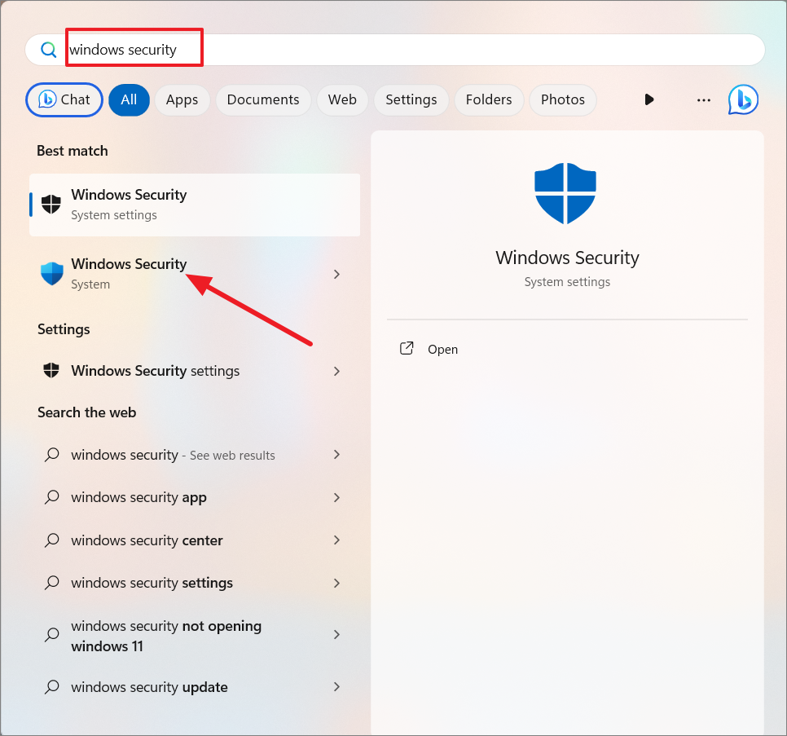Select the All filter tab
This screenshot has height=736, width=787.
click(x=129, y=100)
